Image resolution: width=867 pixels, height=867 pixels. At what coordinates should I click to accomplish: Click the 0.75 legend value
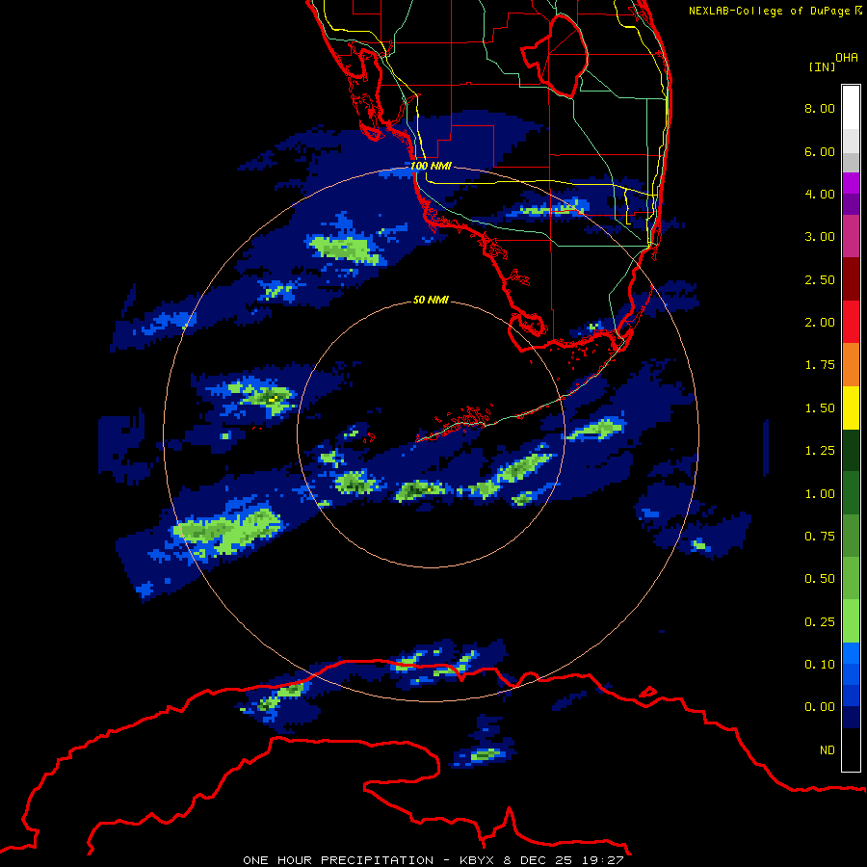(820, 537)
